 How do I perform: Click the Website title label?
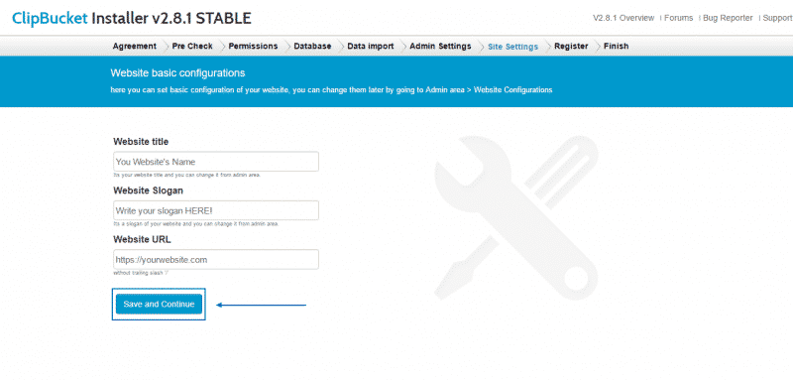[141, 142]
